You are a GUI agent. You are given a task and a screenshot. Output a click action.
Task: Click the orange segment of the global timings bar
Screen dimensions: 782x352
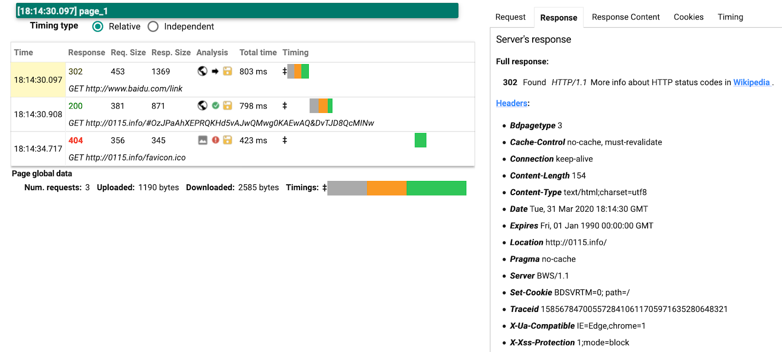[x=387, y=188]
